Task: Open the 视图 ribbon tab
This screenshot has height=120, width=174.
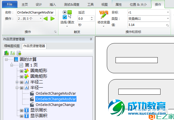Action: [104, 5]
